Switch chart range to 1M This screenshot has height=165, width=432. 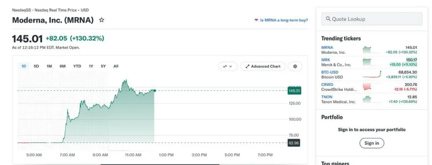coord(49,66)
